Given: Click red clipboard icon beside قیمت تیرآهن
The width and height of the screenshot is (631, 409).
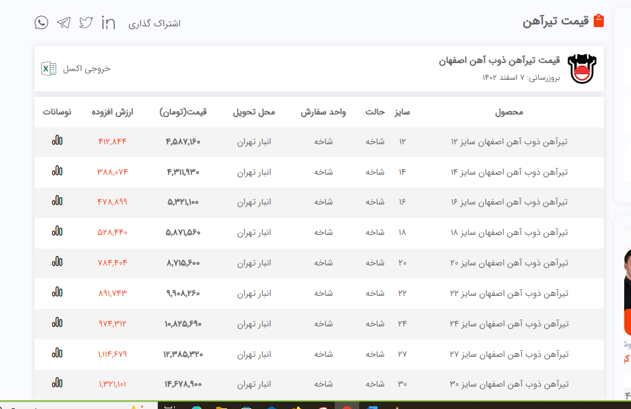Looking at the screenshot, I should pos(598,21).
